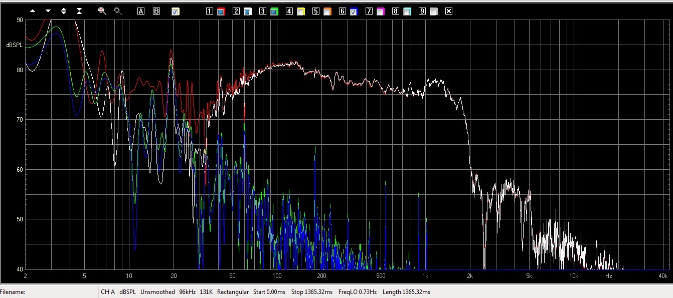Select the channel A box icon
This screenshot has height=298, width=673.
[141, 11]
